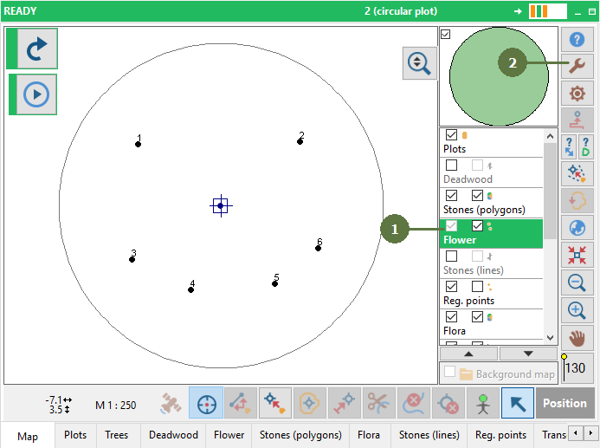Click the layer list scrollbar down arrow

point(550,337)
